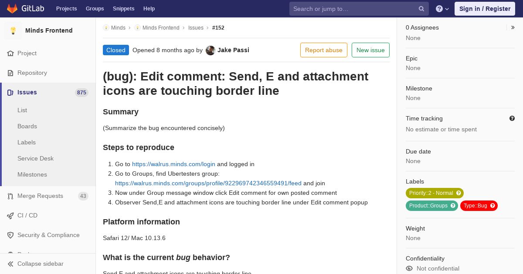Screen dimensions: 523x274
Task: Open the Minds Frontend project title
Action: point(49,30)
